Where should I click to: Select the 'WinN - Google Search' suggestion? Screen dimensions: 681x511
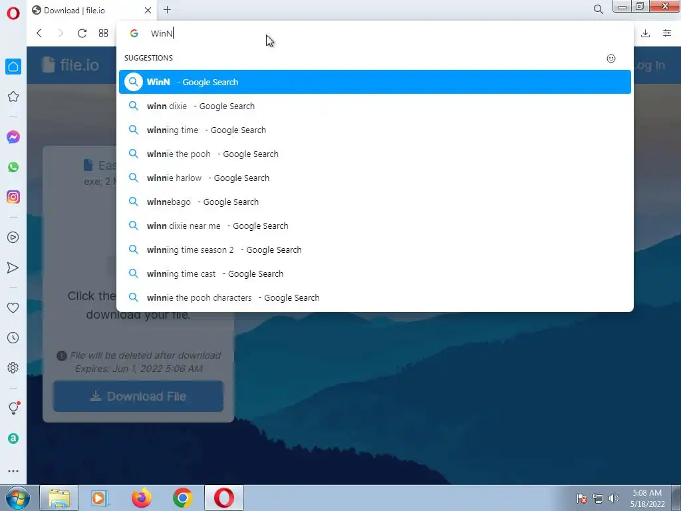pos(375,82)
